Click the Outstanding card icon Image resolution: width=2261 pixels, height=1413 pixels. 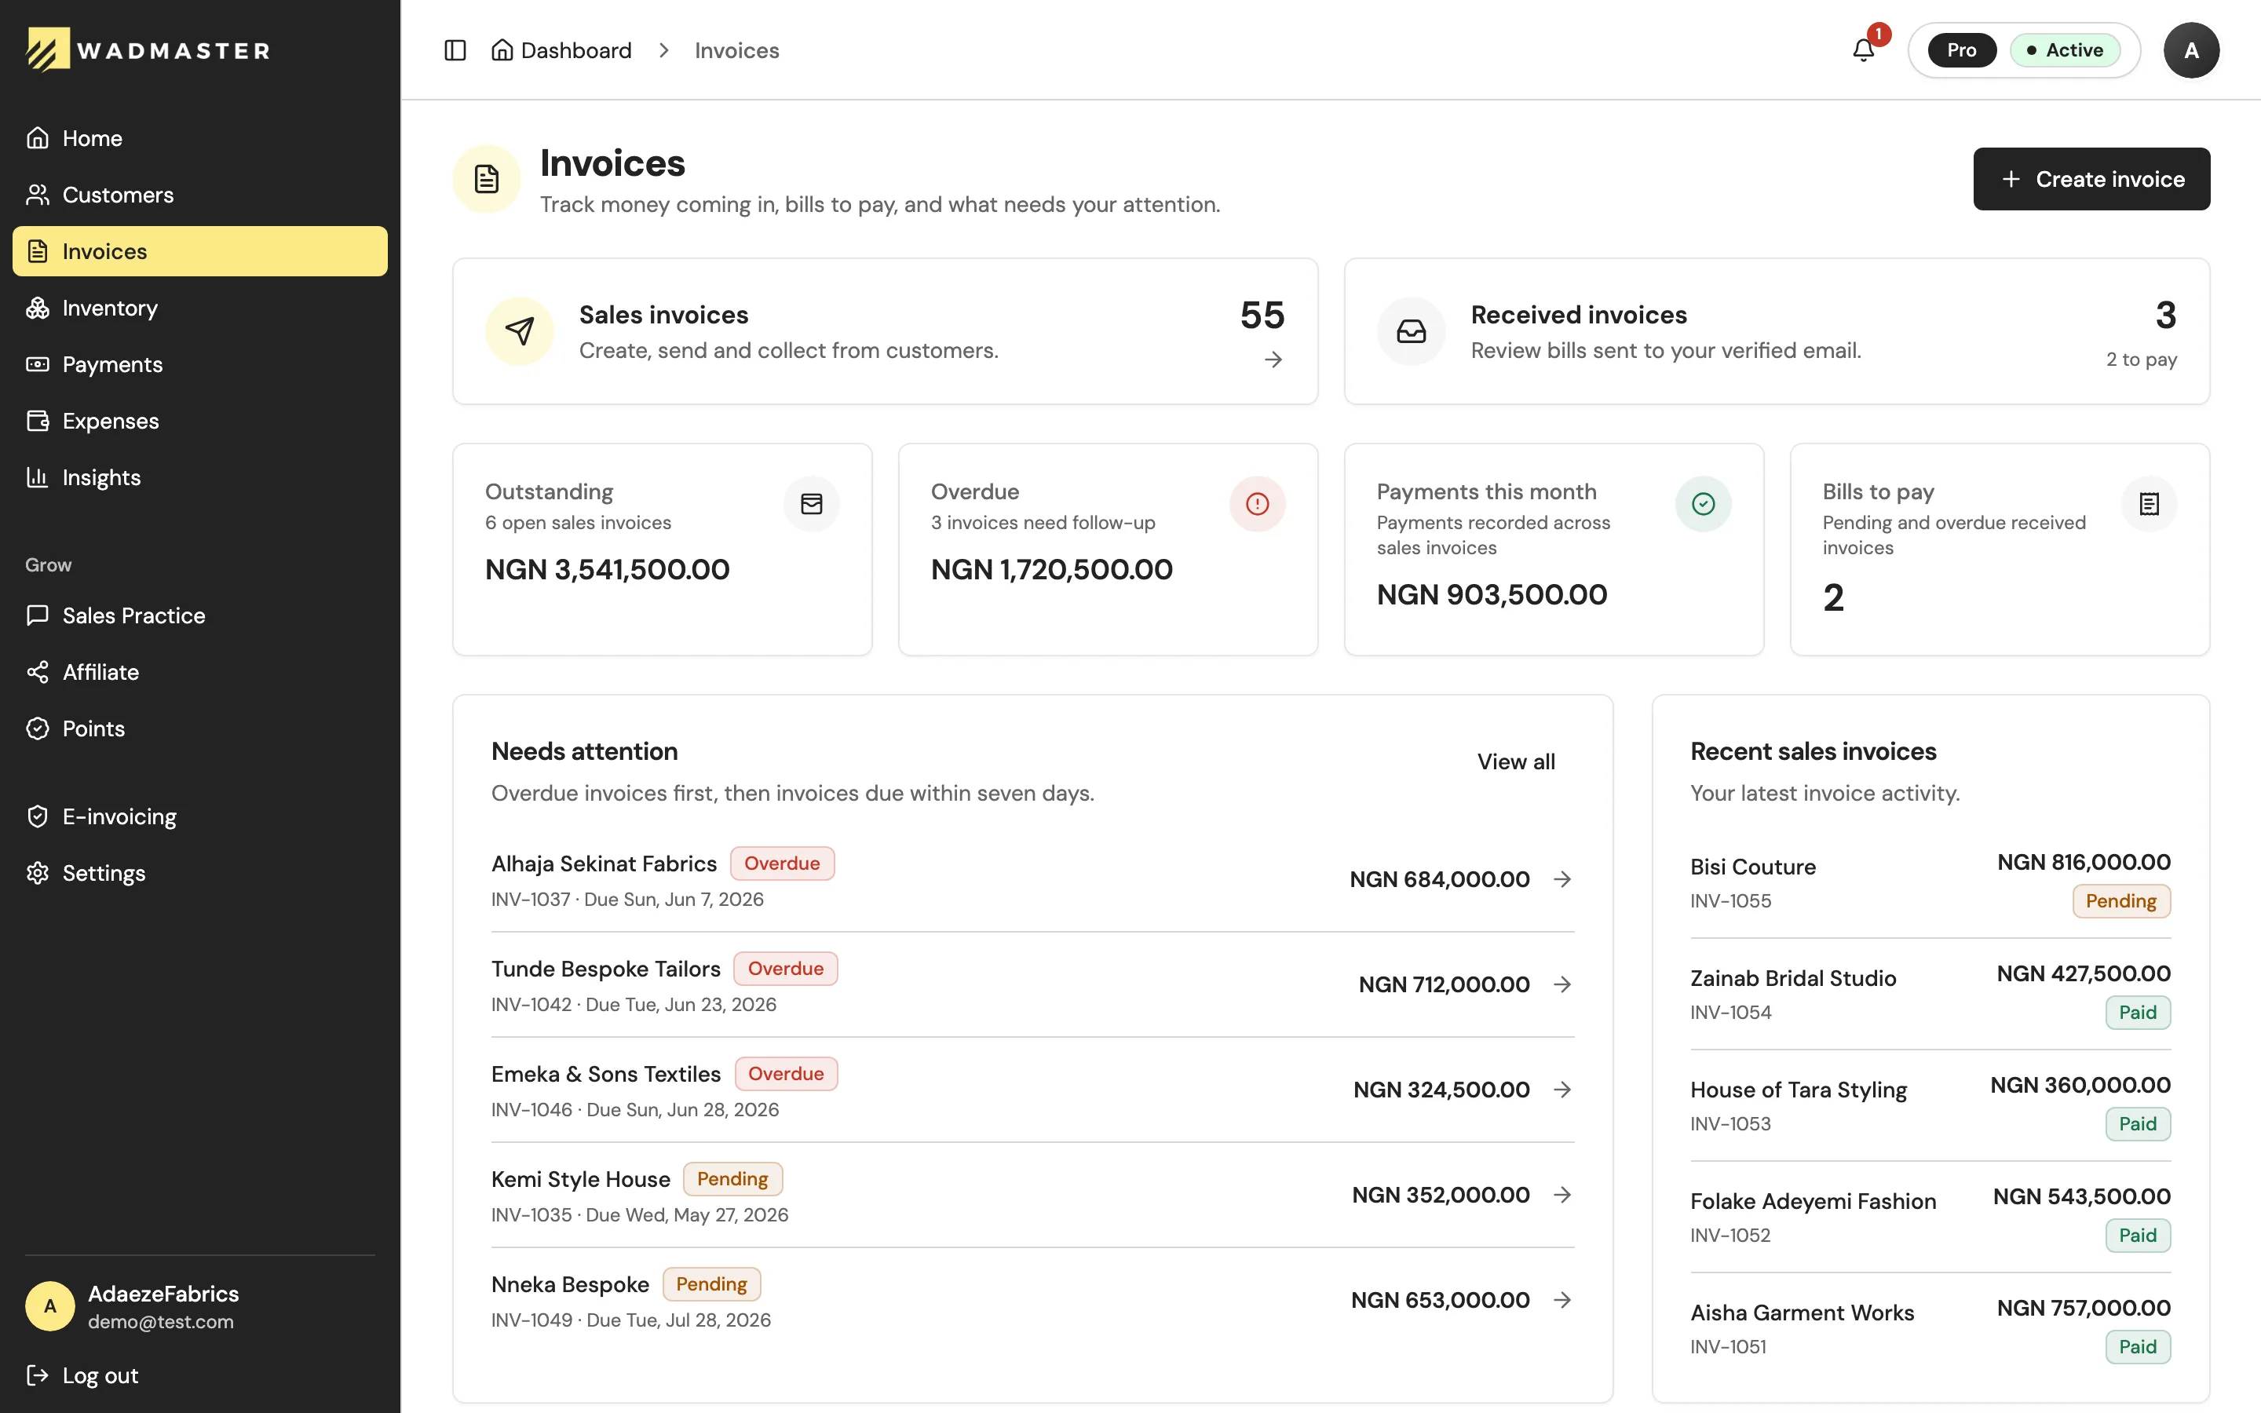(811, 505)
